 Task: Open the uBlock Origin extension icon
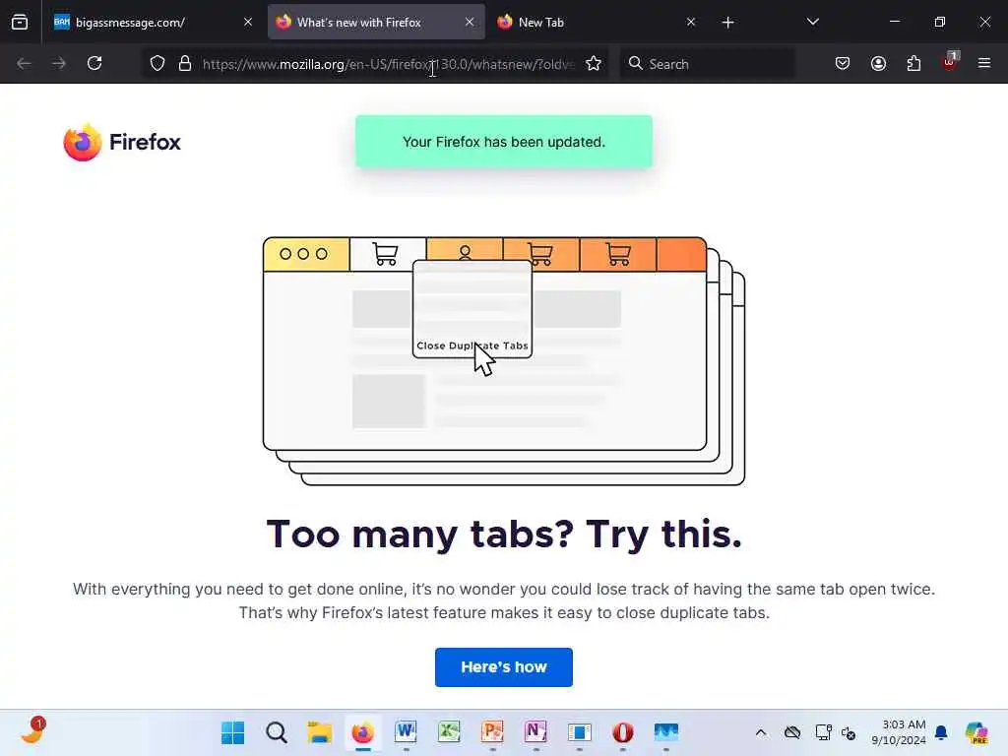pyautogui.click(x=950, y=62)
